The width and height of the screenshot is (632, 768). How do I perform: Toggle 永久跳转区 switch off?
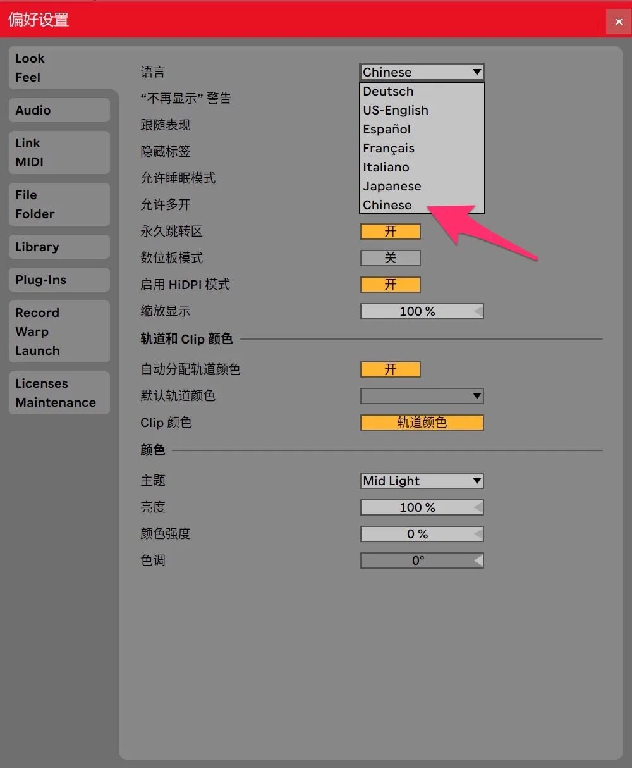point(391,232)
